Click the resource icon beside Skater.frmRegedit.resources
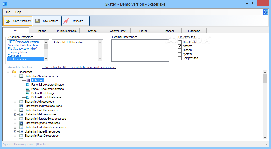 point(21,131)
